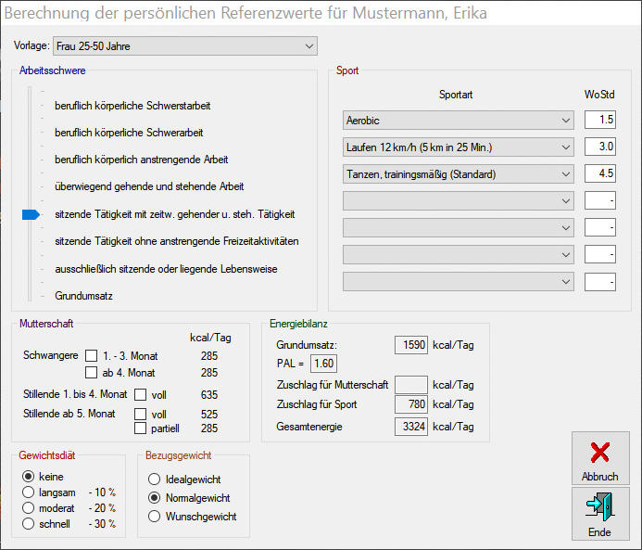Tick the Stillende partiell checkbox

(x=141, y=428)
